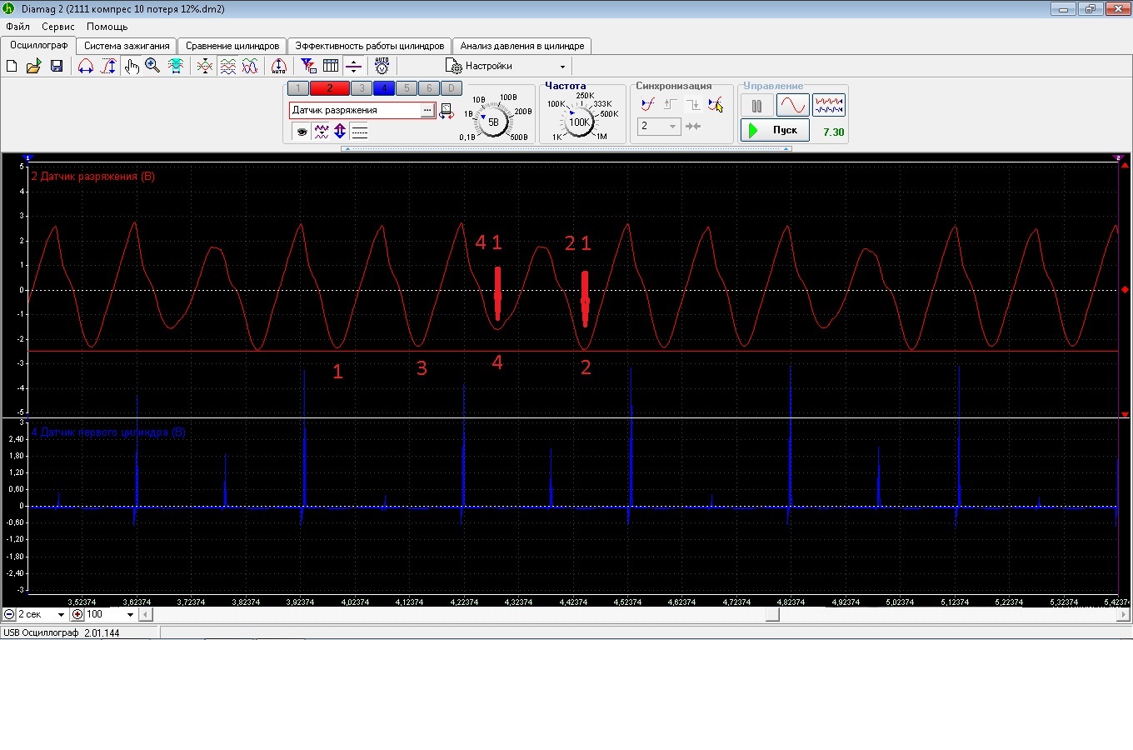Click the Пуск start button

[x=775, y=130]
